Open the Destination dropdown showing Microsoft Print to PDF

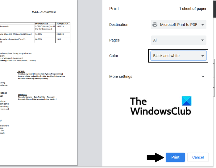click(179, 25)
